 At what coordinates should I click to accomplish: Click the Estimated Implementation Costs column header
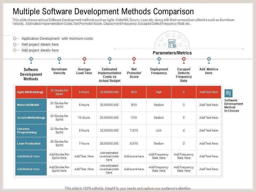point(109,75)
